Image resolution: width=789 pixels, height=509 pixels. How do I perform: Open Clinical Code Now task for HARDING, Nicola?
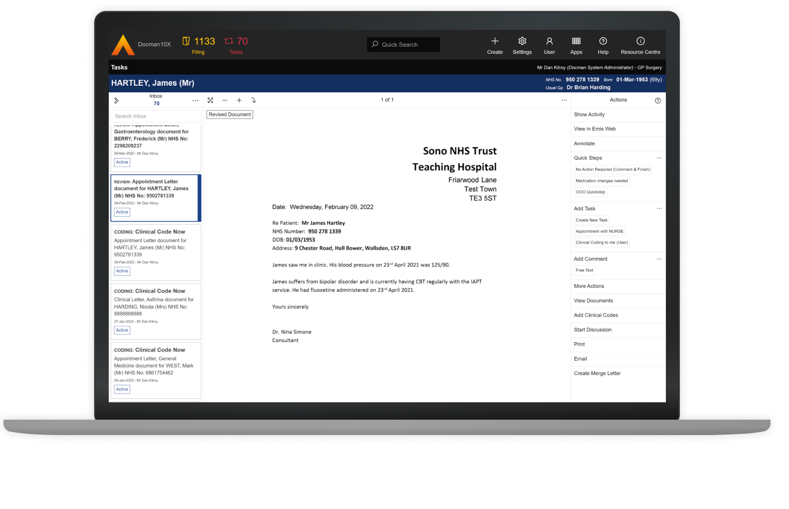click(156, 311)
